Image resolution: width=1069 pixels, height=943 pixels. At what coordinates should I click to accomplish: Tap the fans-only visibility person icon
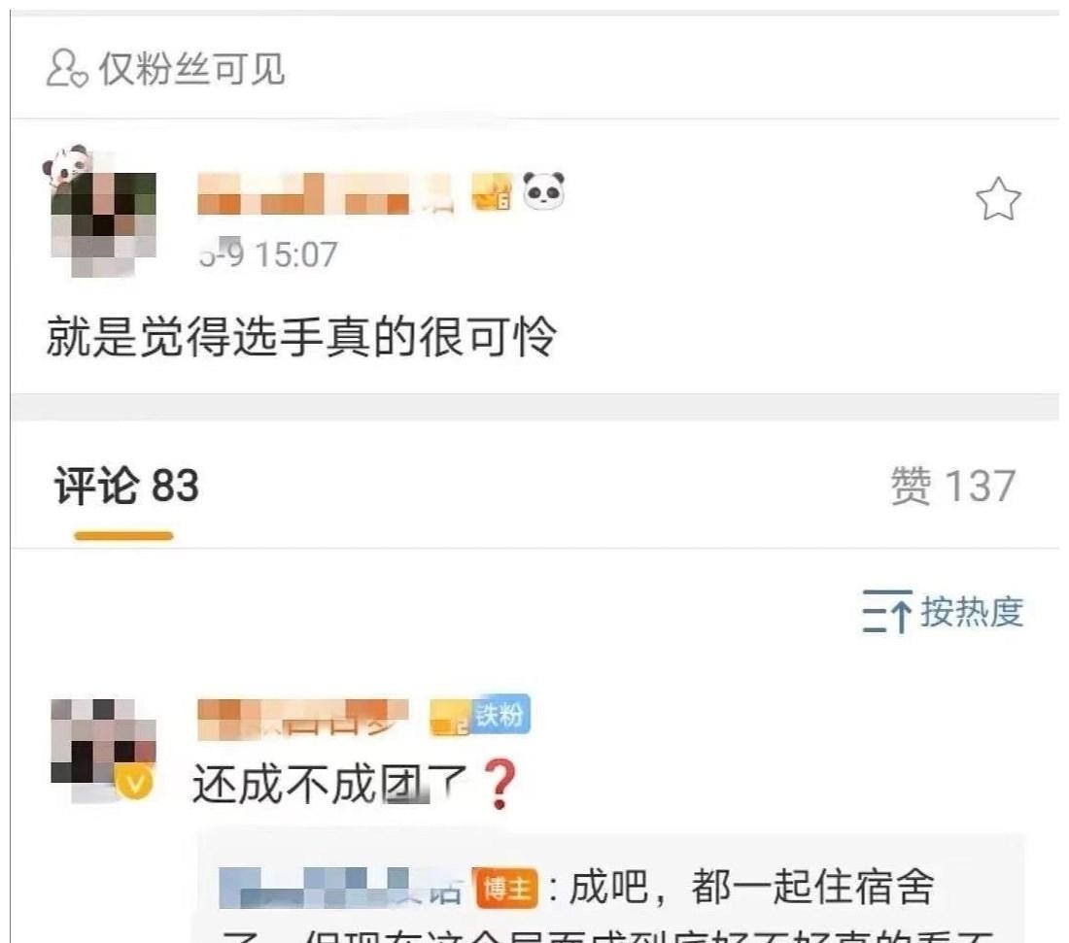(x=66, y=68)
